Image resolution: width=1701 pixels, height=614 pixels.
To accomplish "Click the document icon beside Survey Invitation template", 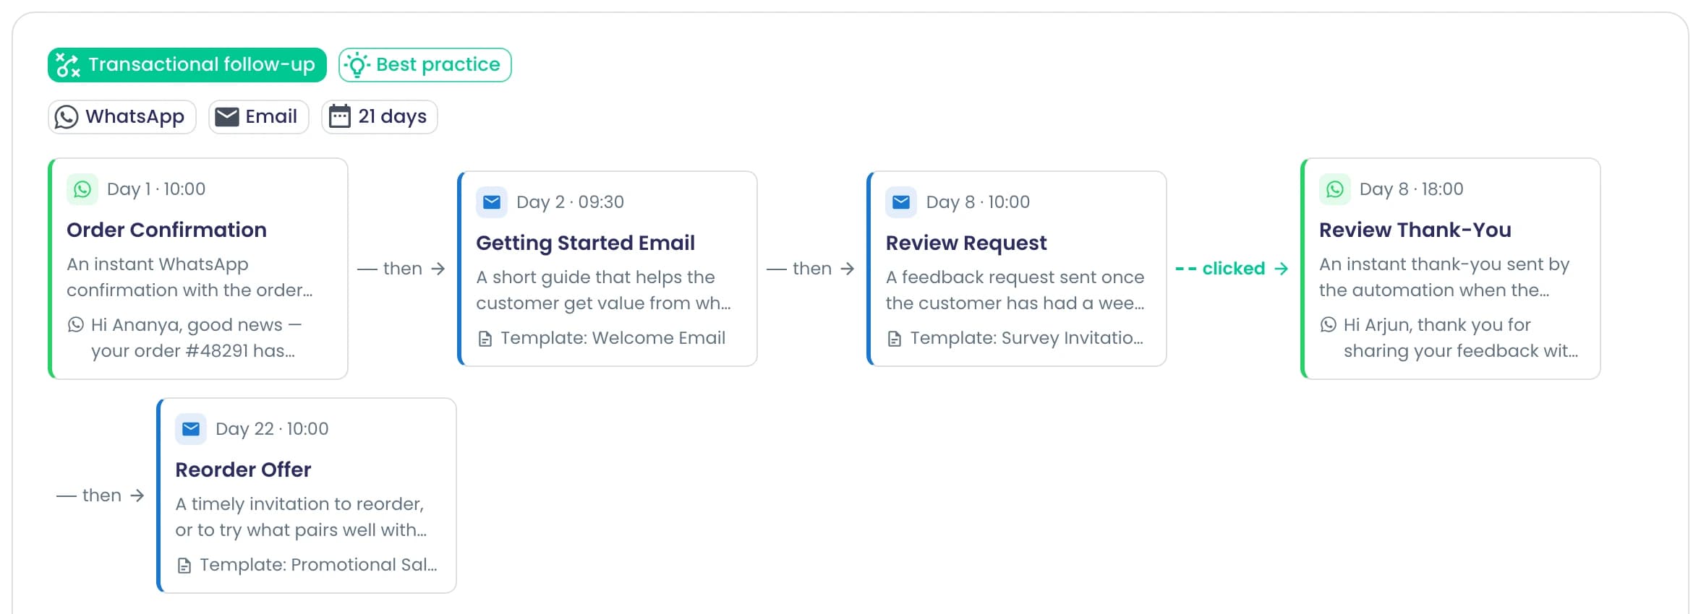I will [895, 338].
